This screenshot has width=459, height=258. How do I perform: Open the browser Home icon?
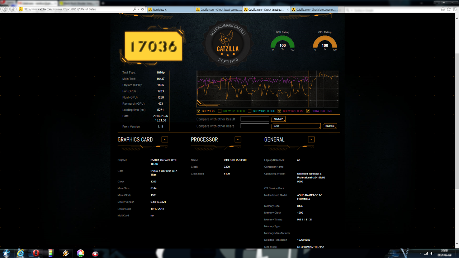click(x=443, y=9)
